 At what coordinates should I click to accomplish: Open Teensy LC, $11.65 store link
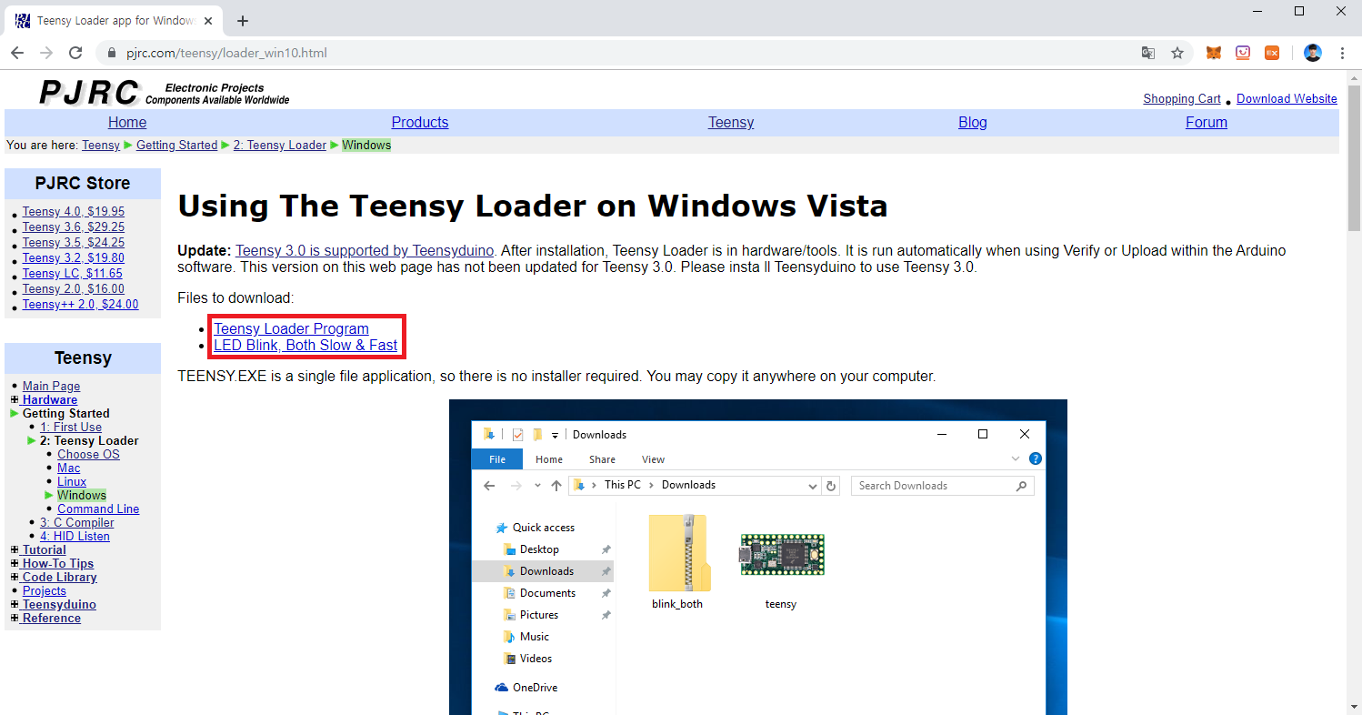click(x=73, y=273)
